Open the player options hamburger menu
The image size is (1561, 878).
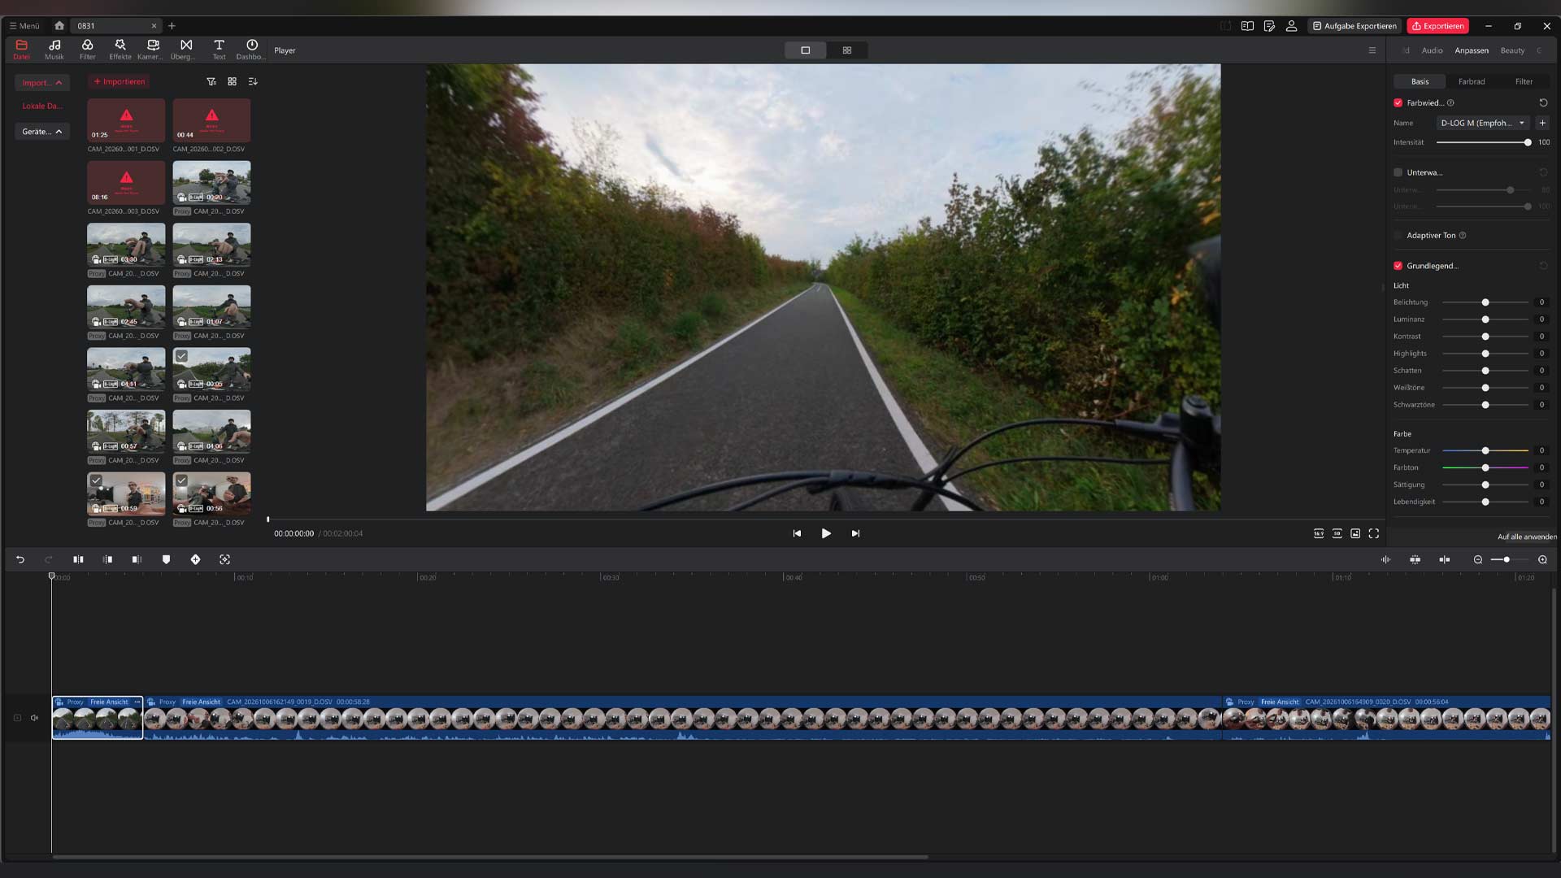point(1372,50)
